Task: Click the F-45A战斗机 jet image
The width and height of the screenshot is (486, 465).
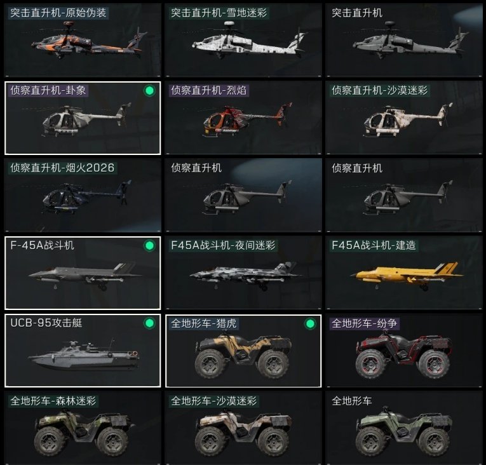Action: pyautogui.click(x=84, y=276)
